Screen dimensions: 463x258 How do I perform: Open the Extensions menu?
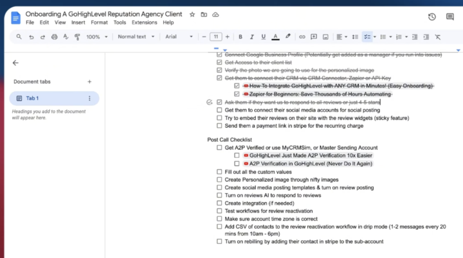pyautogui.click(x=145, y=22)
